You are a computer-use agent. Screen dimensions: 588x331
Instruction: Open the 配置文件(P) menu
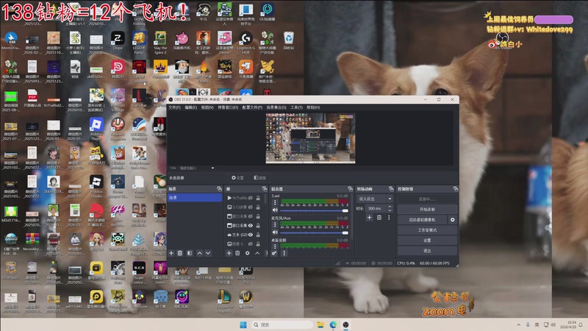pyautogui.click(x=252, y=107)
